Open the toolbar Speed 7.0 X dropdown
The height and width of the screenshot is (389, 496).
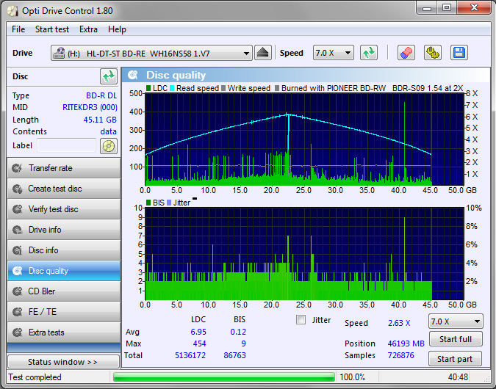coord(334,53)
